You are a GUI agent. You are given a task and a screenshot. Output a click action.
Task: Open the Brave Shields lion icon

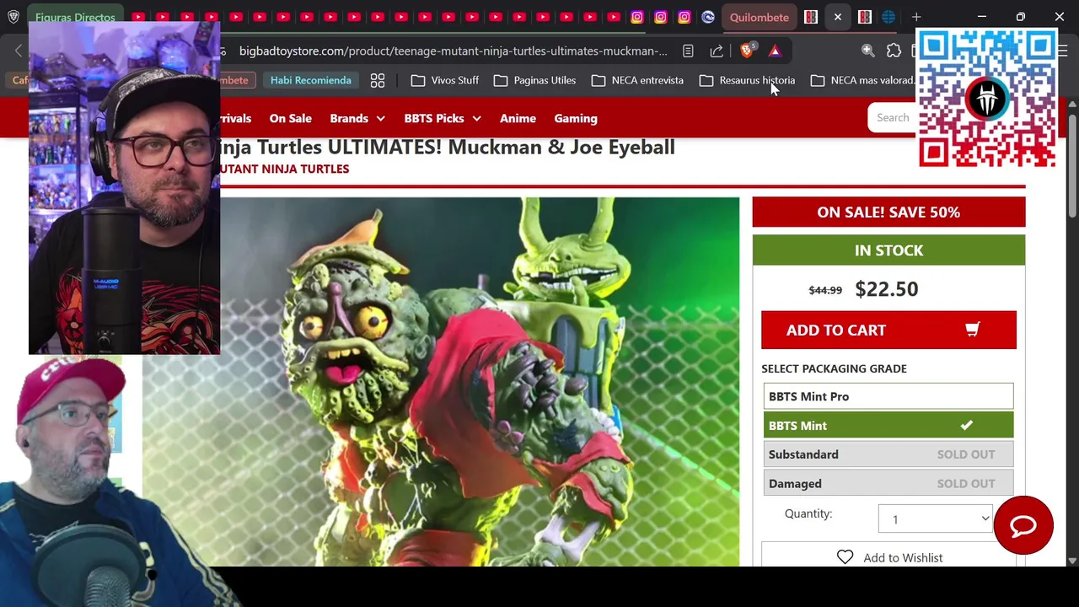pos(746,51)
